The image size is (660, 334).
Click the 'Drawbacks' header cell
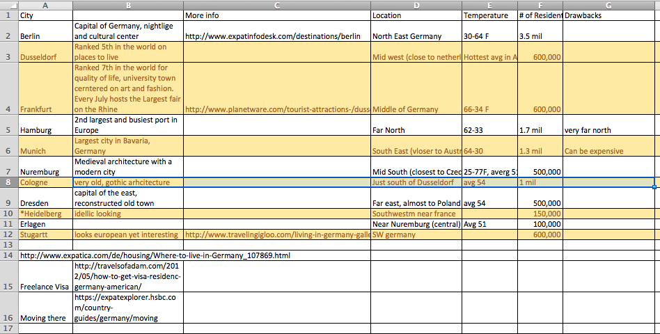click(x=608, y=15)
